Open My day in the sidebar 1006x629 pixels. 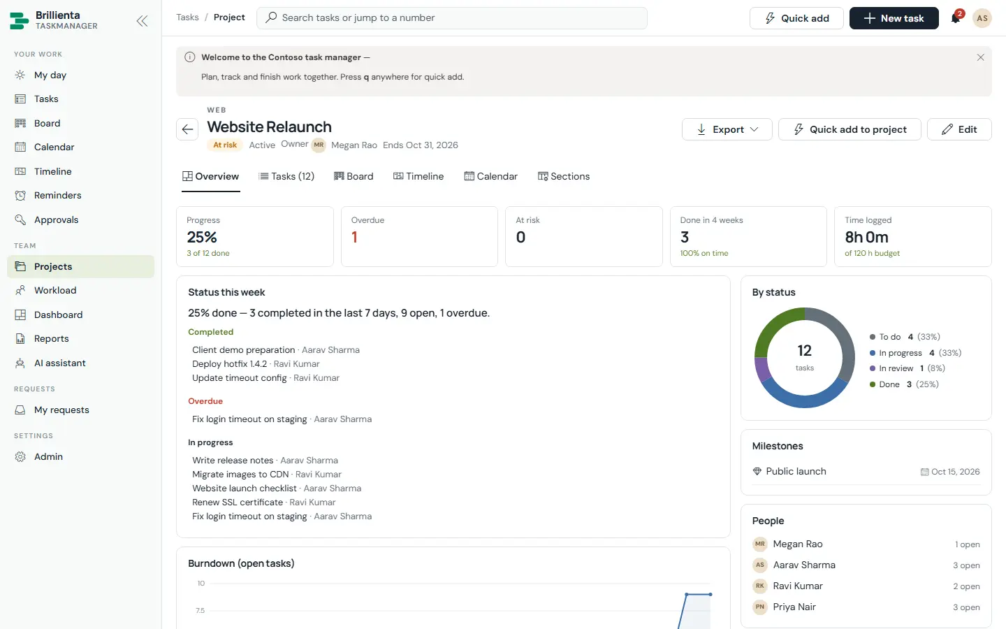point(80,75)
